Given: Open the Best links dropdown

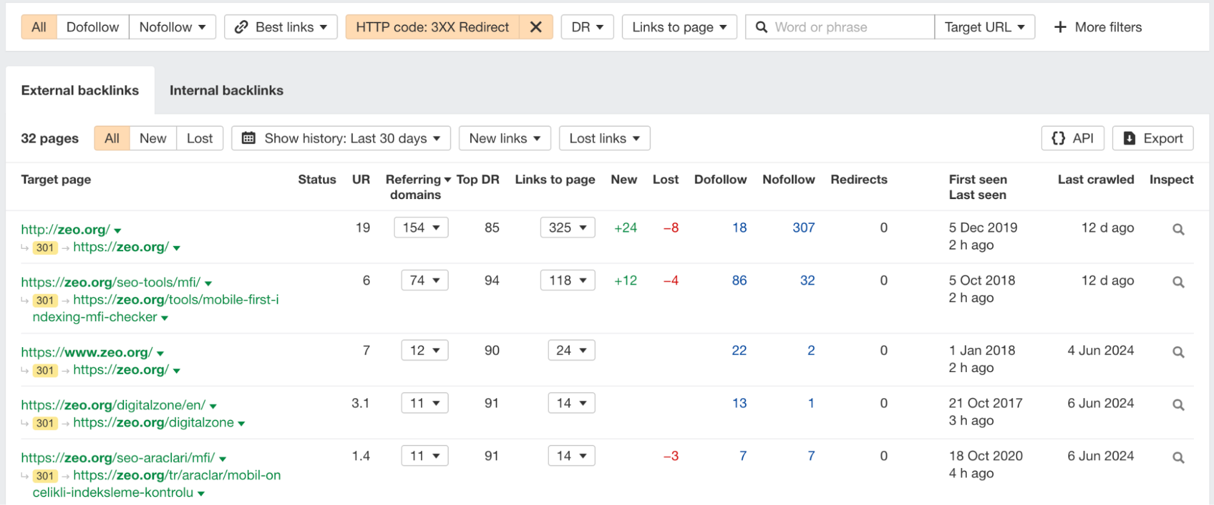Looking at the screenshot, I should (x=281, y=27).
